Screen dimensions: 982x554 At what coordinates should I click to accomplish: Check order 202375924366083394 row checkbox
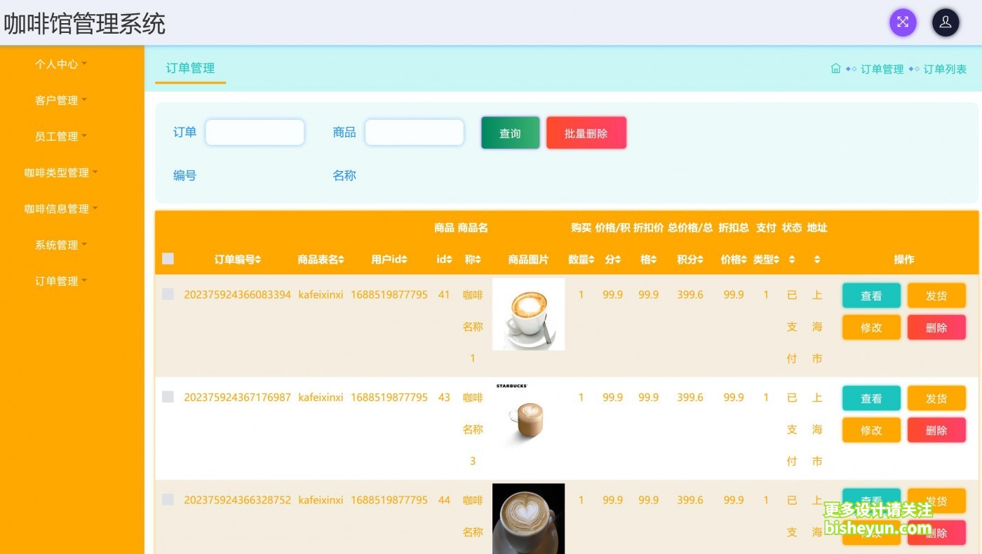click(168, 295)
